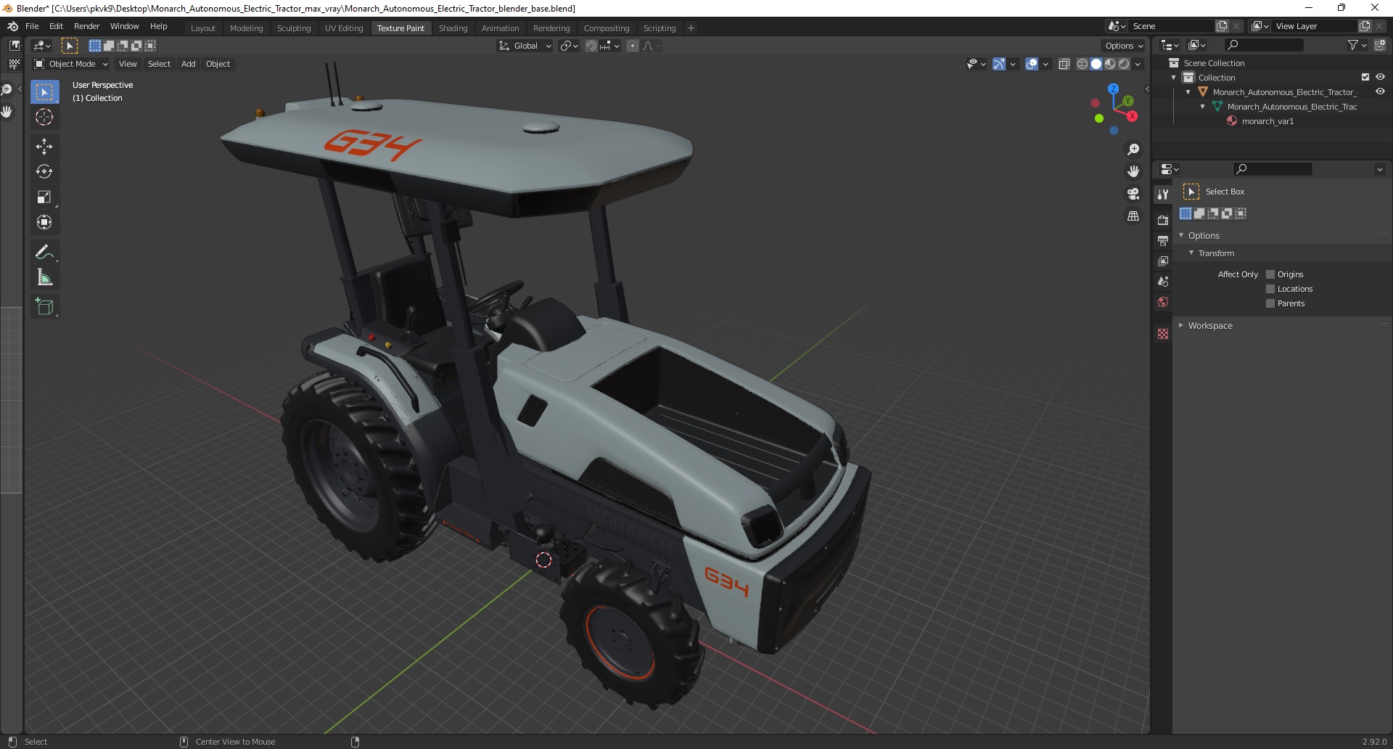Select the Move tool
This screenshot has width=1393, height=749.
[x=44, y=147]
